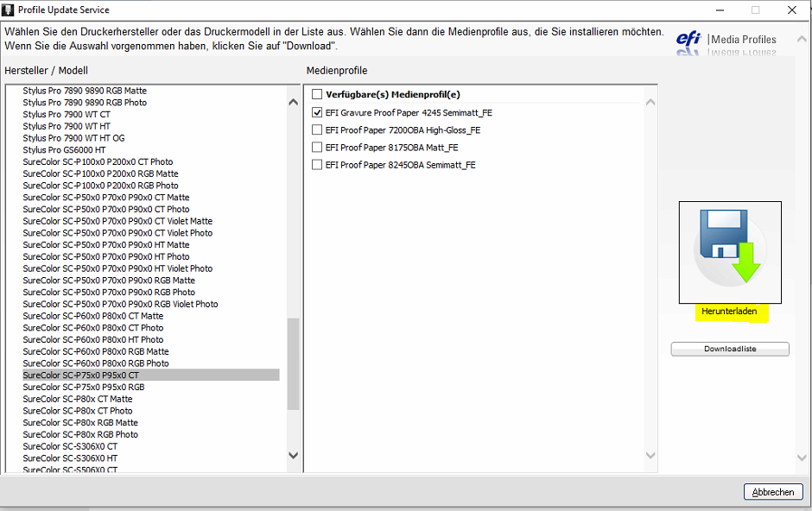Click the highlighted Herunterladen label
This screenshot has width=812, height=511.
click(730, 312)
